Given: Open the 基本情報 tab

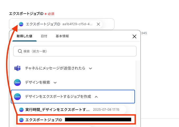Looking at the screenshot, I should 62,36.
